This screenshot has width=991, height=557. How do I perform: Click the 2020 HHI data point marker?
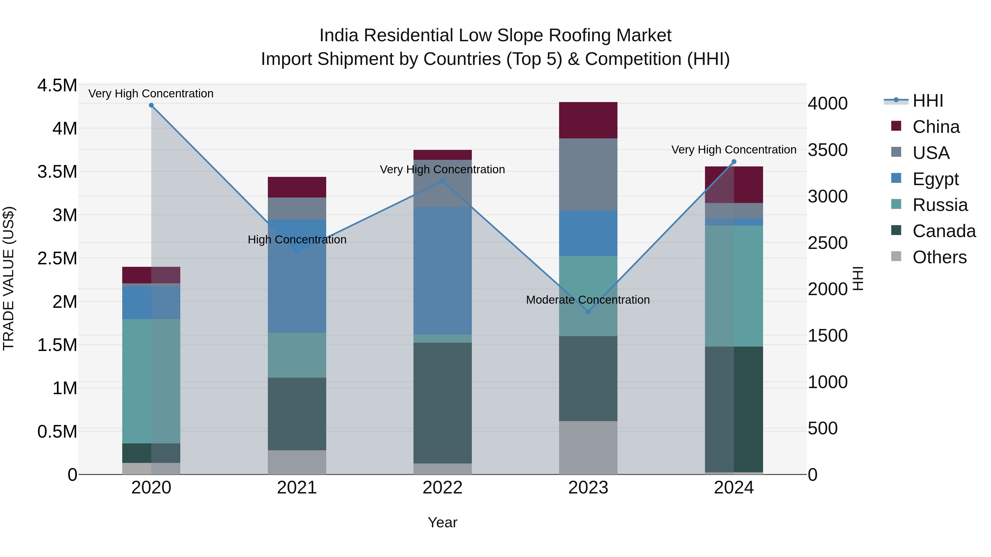[x=151, y=105]
